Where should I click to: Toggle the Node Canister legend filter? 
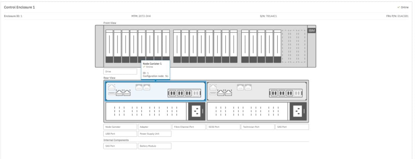(120, 127)
